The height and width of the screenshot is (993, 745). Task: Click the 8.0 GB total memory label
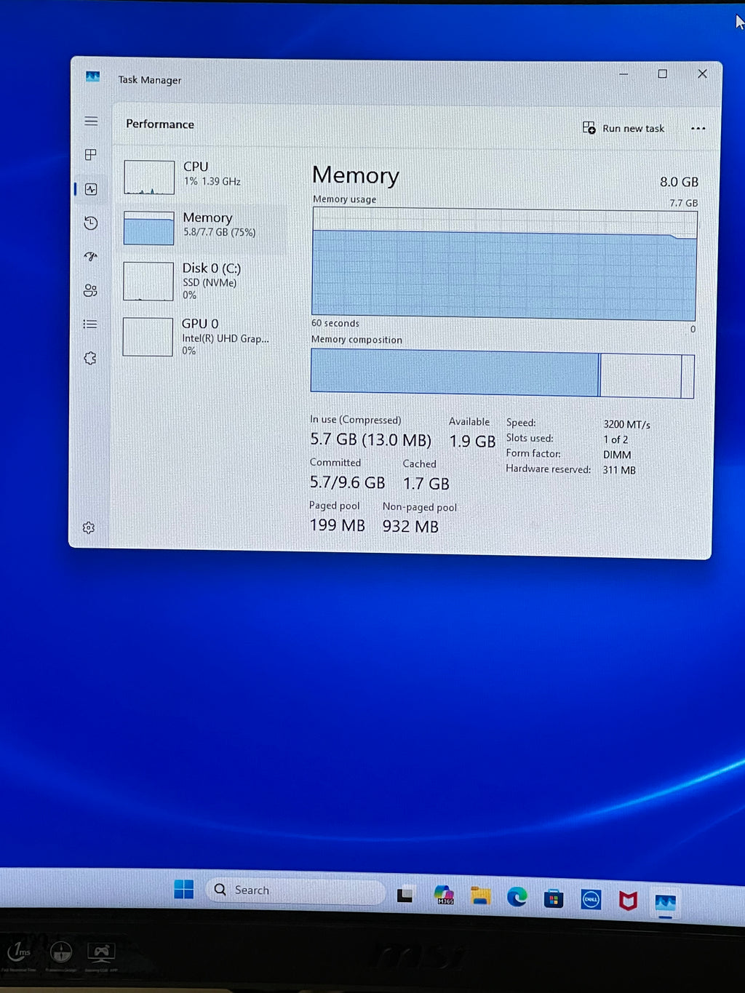(x=679, y=182)
